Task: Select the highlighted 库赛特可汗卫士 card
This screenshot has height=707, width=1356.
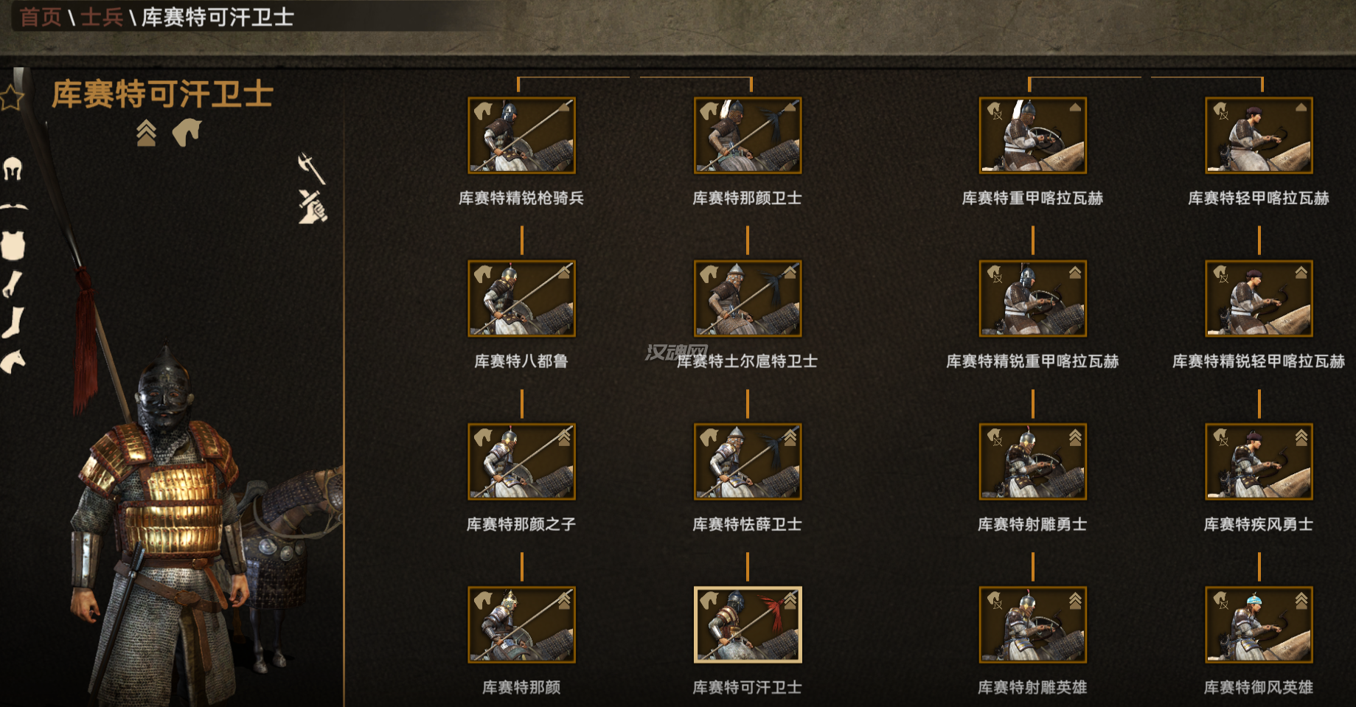Action: (x=748, y=624)
